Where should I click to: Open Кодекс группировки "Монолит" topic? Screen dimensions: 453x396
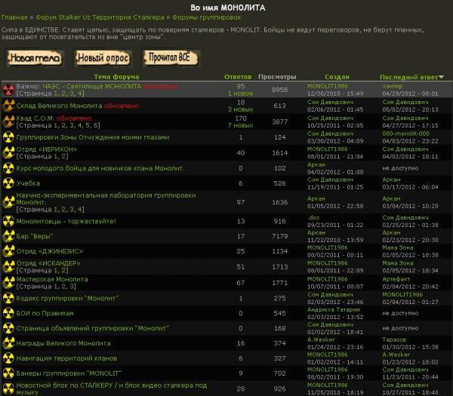tap(68, 298)
